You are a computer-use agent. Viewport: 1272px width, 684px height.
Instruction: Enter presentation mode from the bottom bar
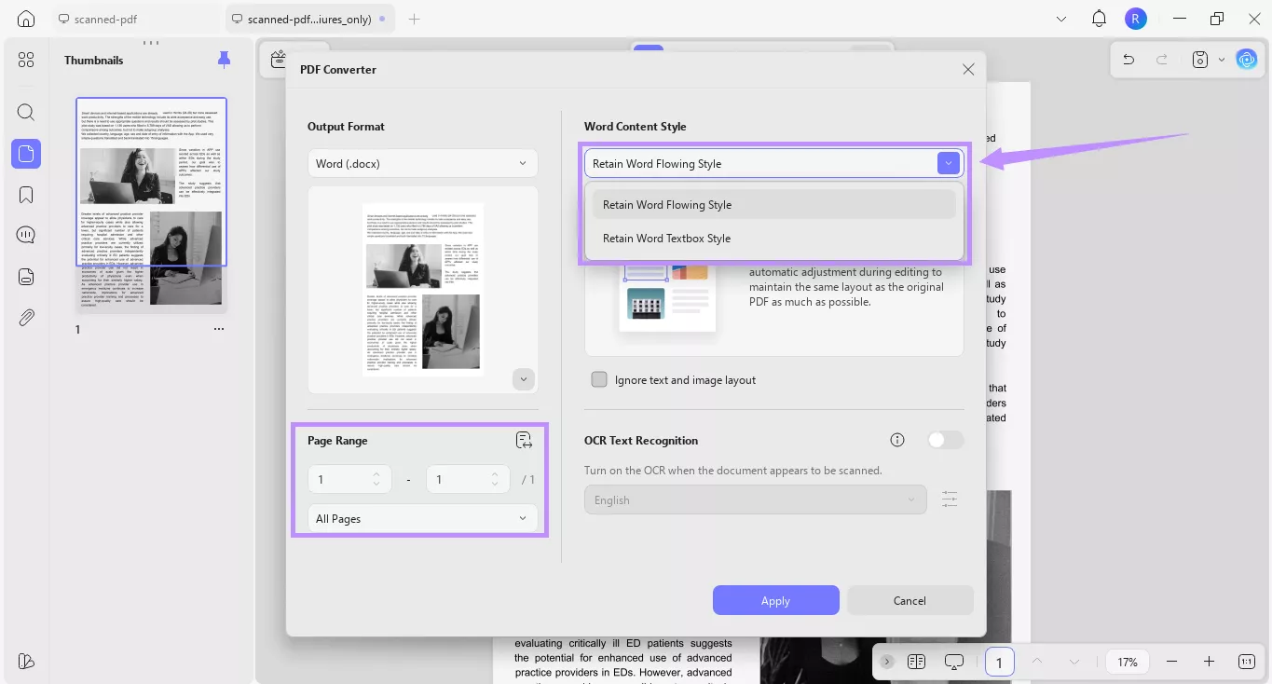point(953,662)
